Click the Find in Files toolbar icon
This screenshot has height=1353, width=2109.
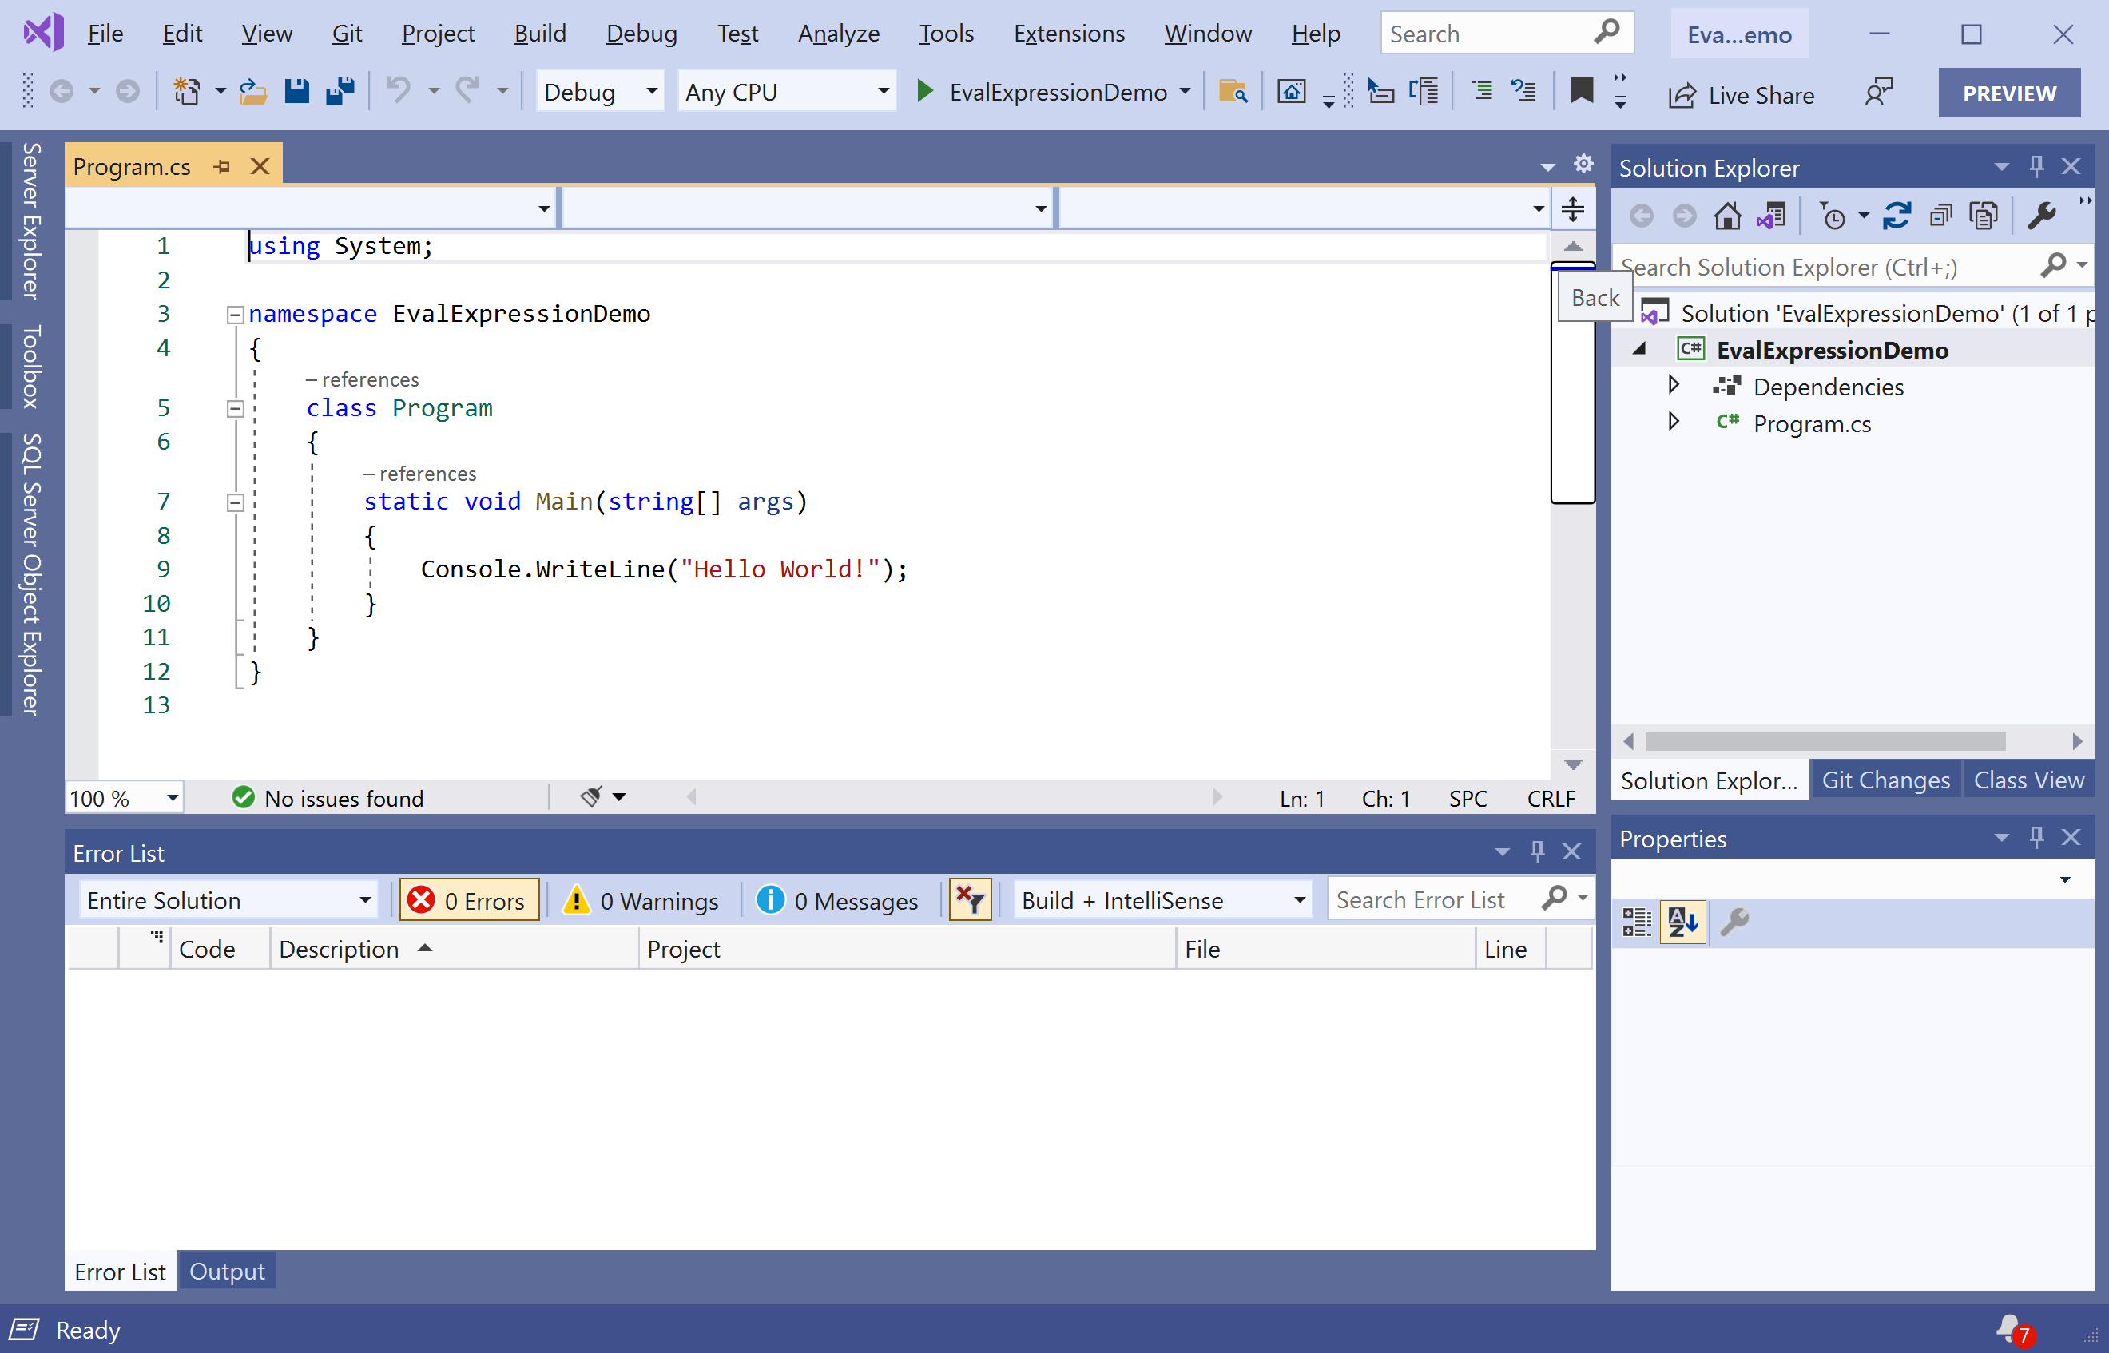coord(1233,91)
